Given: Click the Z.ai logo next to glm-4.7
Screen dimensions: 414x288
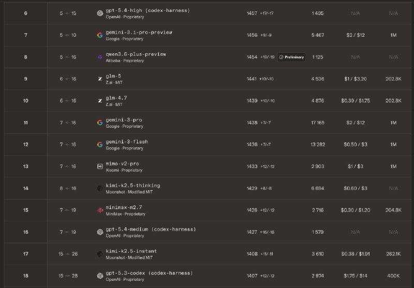Looking at the screenshot, I should pos(100,101).
